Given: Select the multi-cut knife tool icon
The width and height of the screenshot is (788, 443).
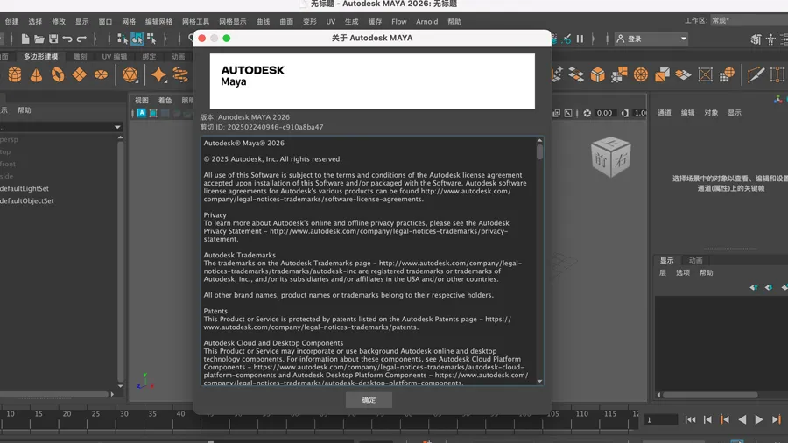Looking at the screenshot, I should [756, 75].
